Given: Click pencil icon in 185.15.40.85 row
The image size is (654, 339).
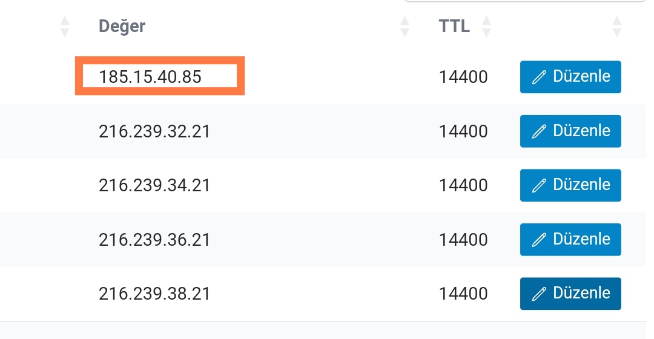Looking at the screenshot, I should [x=539, y=77].
